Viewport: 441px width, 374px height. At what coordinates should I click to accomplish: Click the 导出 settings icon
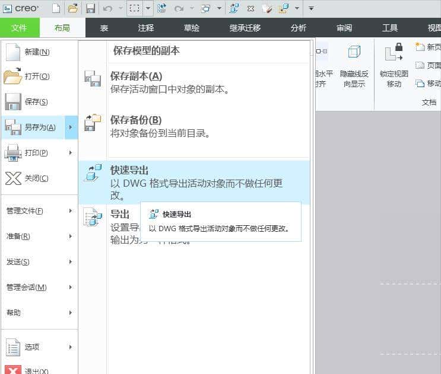pos(93,217)
